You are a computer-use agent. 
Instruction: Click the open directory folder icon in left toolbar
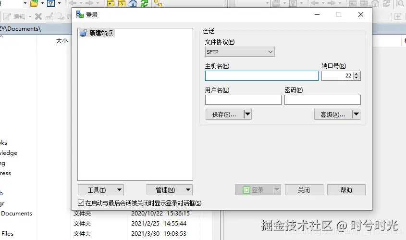34,3
